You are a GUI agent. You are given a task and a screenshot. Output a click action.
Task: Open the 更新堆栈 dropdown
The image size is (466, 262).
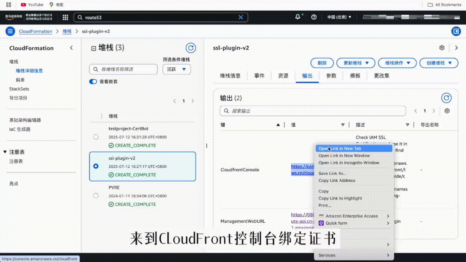356,63
